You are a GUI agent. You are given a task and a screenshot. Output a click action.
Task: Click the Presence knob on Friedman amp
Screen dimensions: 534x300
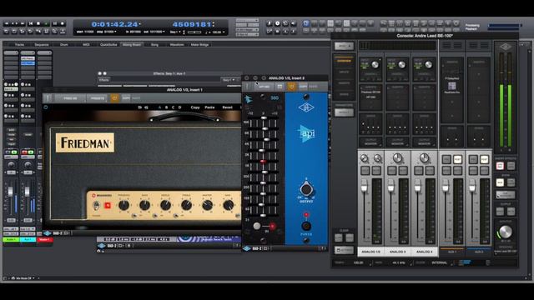pos(123,205)
